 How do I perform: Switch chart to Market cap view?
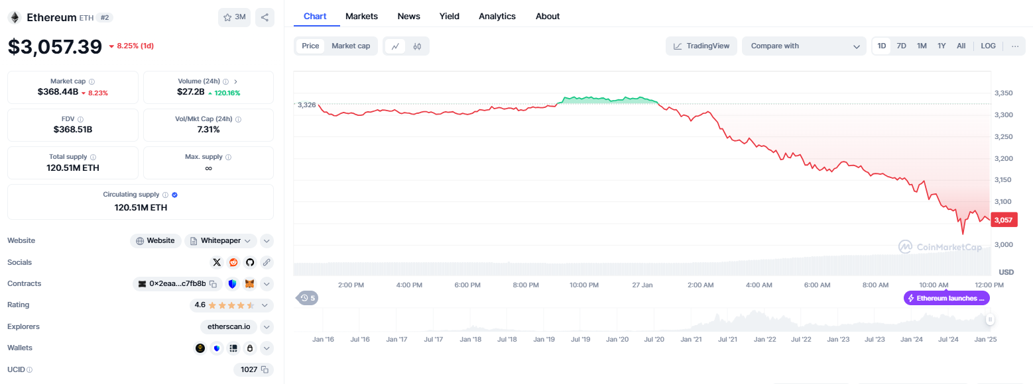351,46
